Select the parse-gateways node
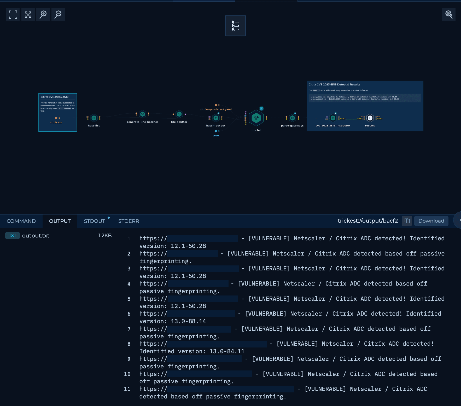The width and height of the screenshot is (461, 406). point(293,118)
